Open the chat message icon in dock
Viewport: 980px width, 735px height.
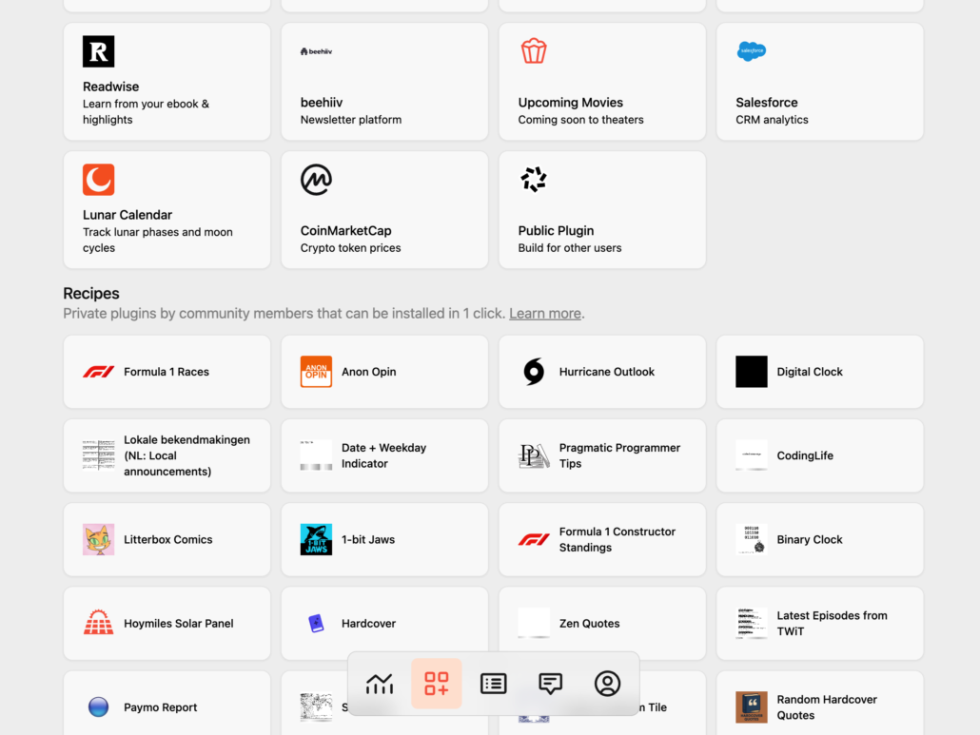[x=550, y=684]
